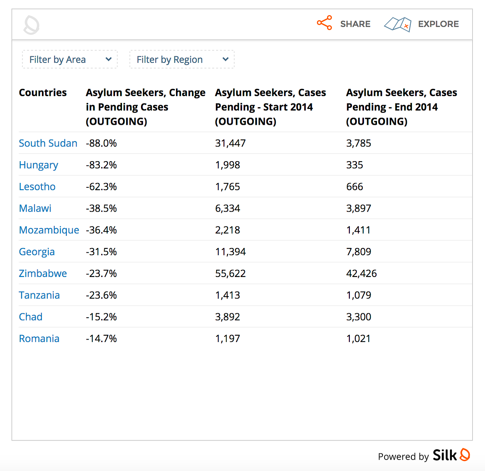Click the Chad country link
The width and height of the screenshot is (485, 471).
pyautogui.click(x=30, y=317)
